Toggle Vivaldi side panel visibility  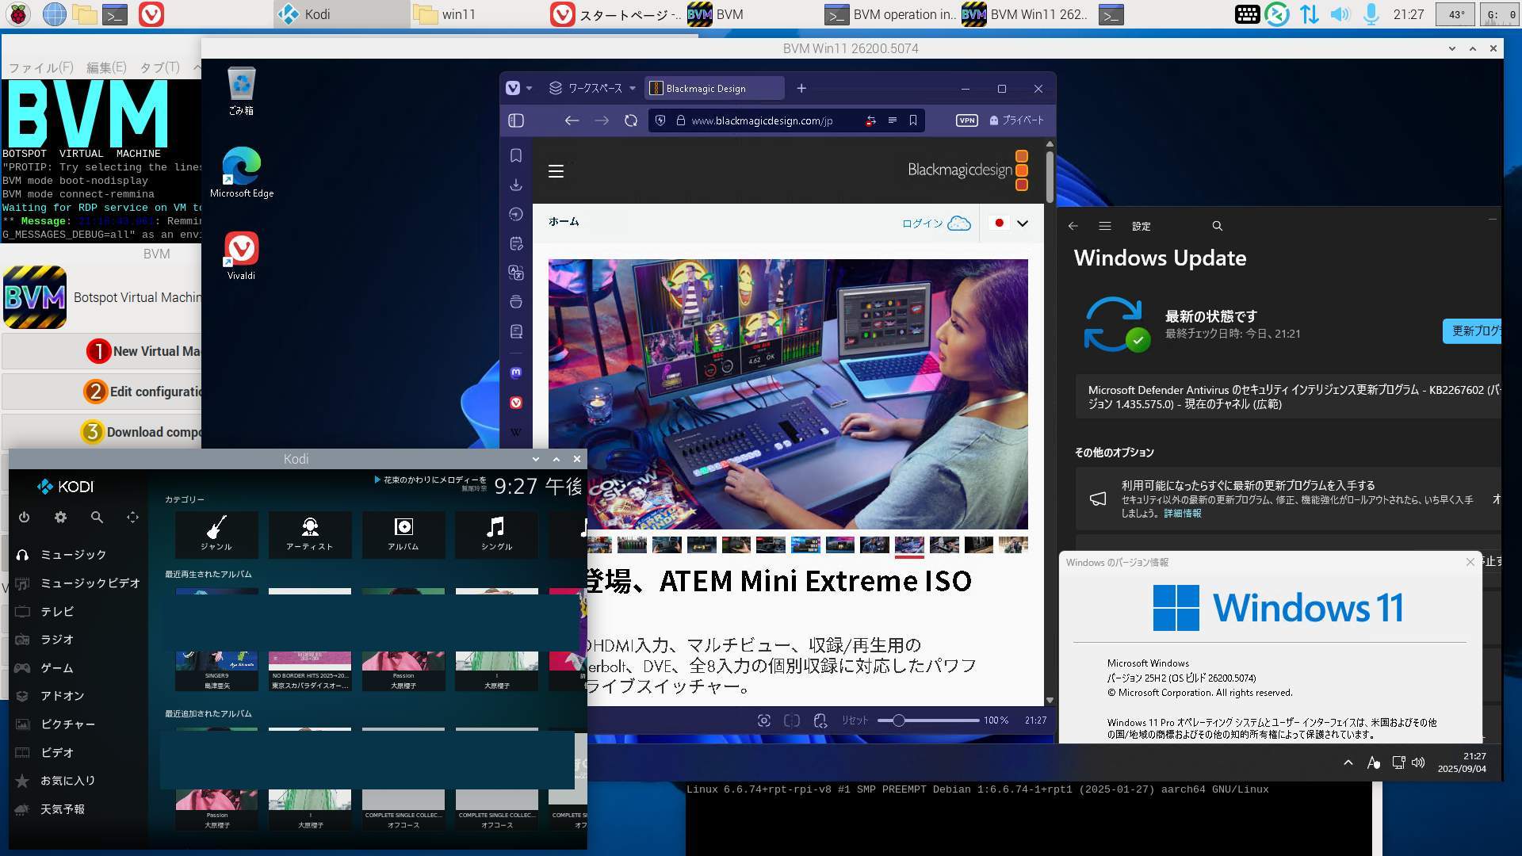(x=516, y=120)
